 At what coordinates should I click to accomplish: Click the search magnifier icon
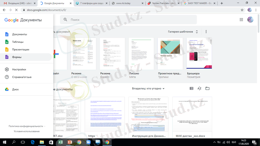click(x=65, y=19)
